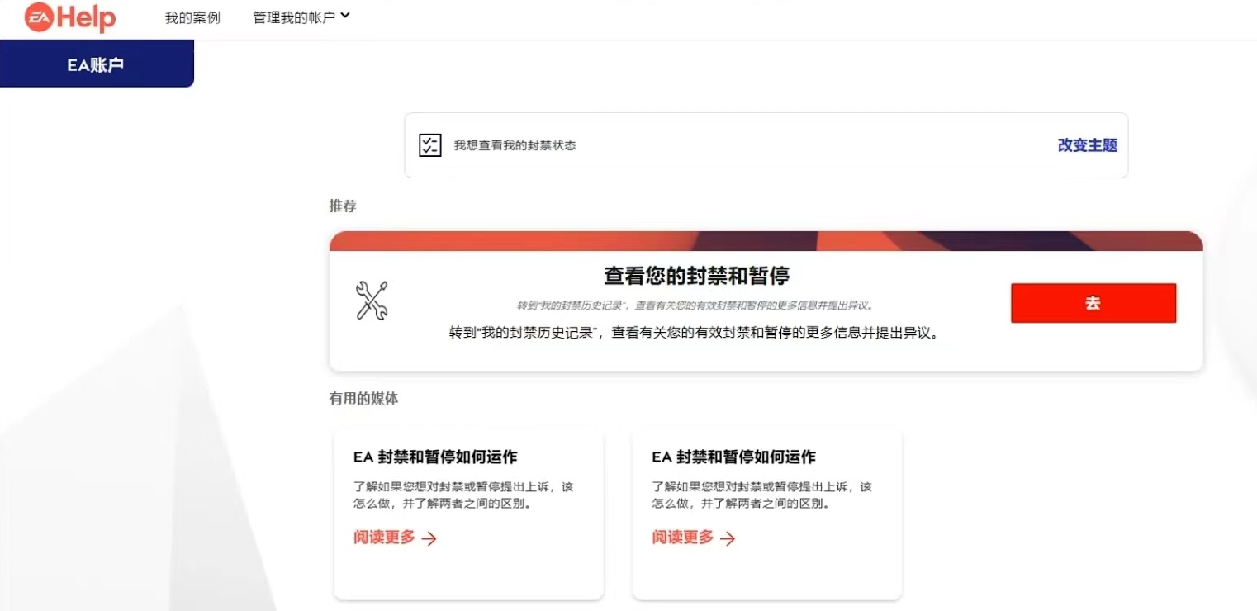Click the wrench and screwdriver tools icon
This screenshot has width=1257, height=611.
click(372, 301)
